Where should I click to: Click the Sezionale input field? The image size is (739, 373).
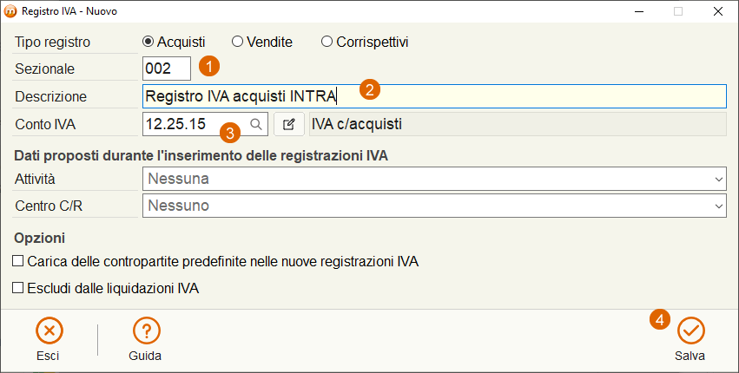point(167,69)
